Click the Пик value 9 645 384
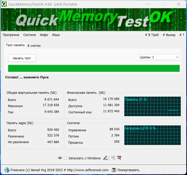The height and width of the screenshot is (175, 187). (52, 112)
